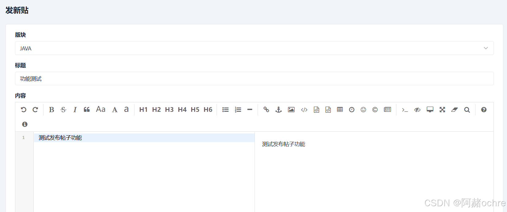Insert H4 heading

(x=182, y=110)
